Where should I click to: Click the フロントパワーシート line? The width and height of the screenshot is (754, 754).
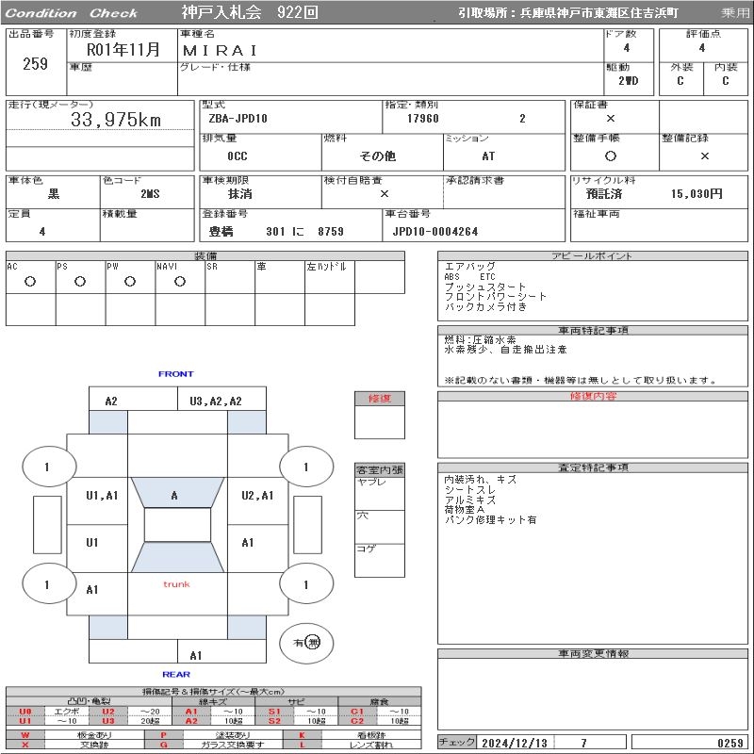[496, 296]
